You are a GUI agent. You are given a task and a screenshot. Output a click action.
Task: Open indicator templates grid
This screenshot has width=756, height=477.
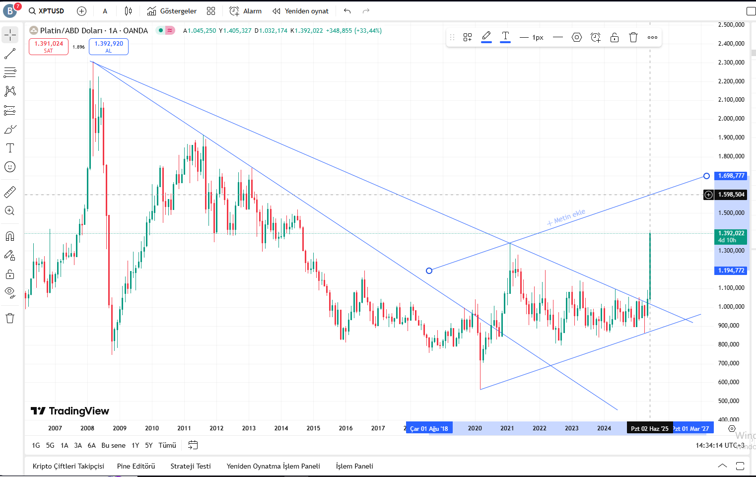(x=211, y=11)
